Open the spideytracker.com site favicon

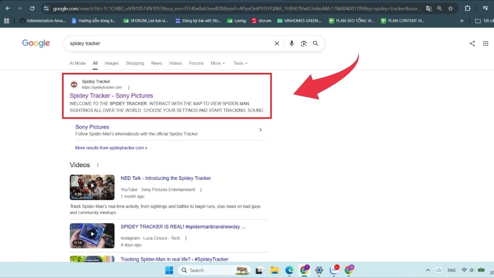click(74, 84)
